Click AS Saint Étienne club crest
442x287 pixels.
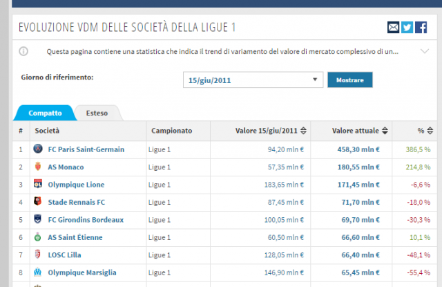[x=39, y=237]
